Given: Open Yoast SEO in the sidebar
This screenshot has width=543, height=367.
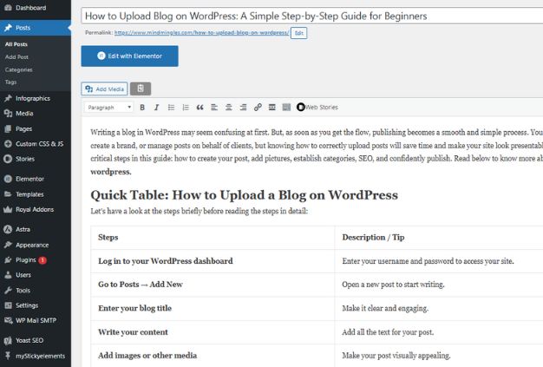Looking at the screenshot, I should point(36,340).
